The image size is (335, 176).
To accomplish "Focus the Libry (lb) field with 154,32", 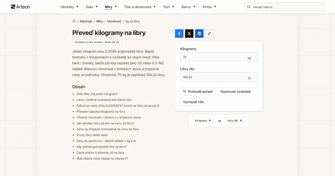I will click(x=219, y=77).
